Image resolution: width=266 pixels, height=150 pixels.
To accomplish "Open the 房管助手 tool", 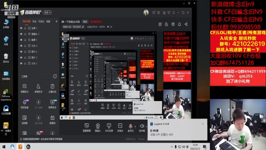I will (x=38, y=88).
